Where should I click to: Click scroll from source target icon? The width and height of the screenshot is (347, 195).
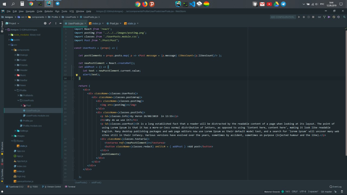tap(45, 23)
